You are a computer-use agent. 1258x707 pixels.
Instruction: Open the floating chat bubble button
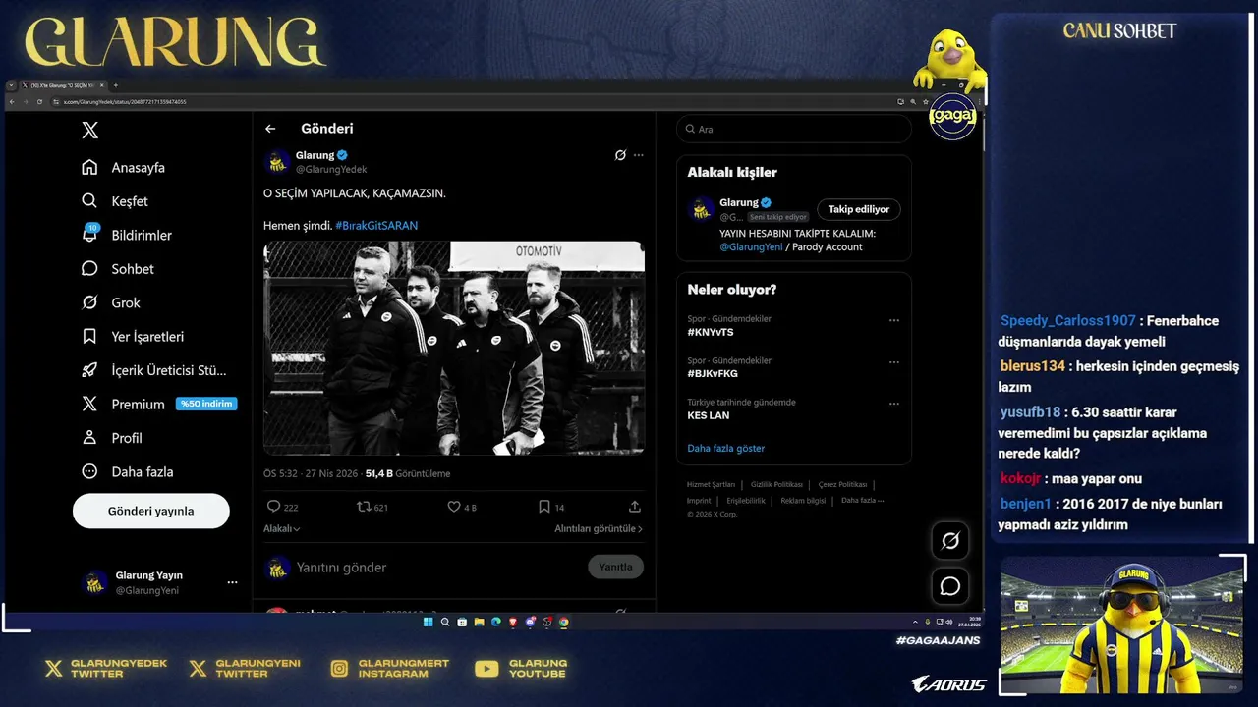point(950,586)
